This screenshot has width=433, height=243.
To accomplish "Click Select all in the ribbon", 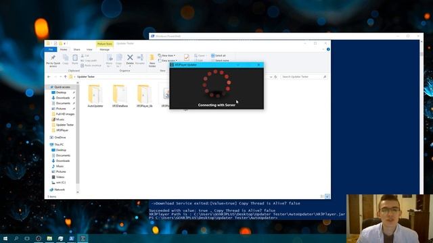I will 218,55.
